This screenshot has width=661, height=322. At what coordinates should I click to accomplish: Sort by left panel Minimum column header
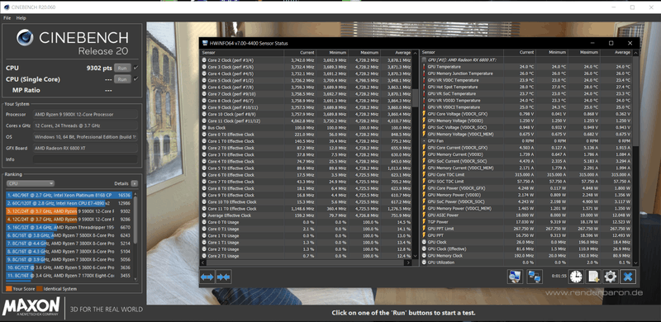pos(332,53)
